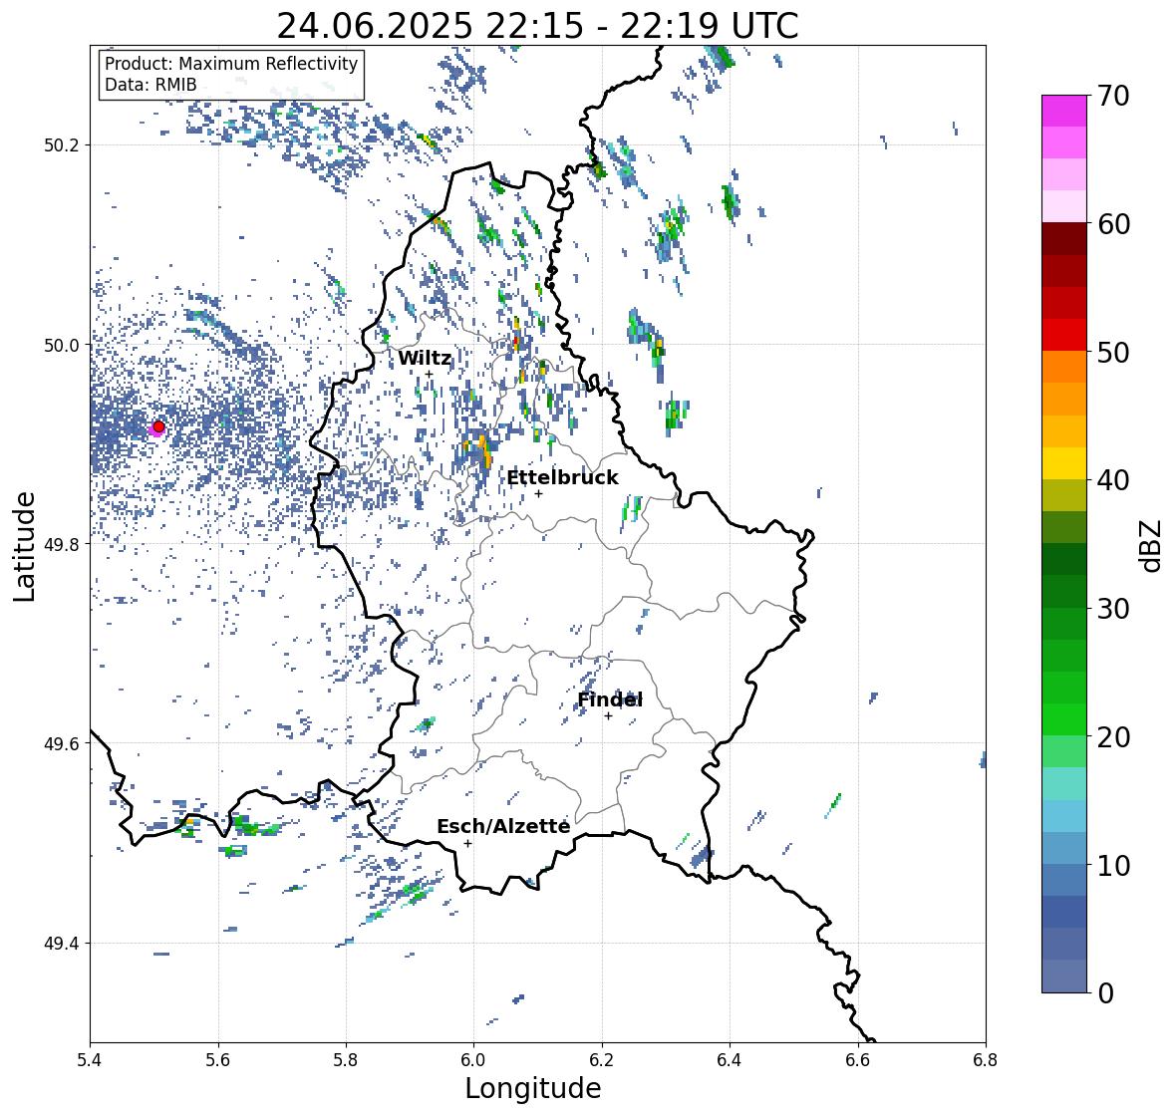The height and width of the screenshot is (1113, 1175).
Task: Click the cross marker below the Findel label
Action: (609, 716)
